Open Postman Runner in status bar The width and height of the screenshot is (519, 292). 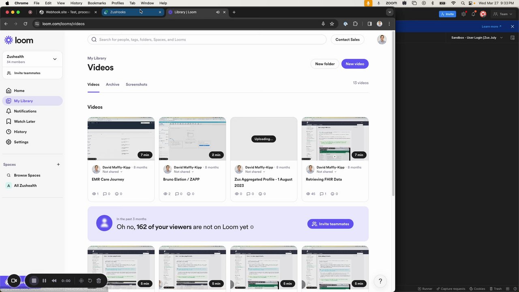(x=425, y=289)
